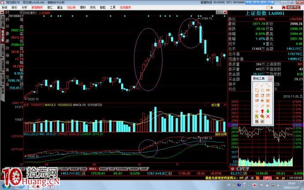Click the 隐 hide drawings button
The width and height of the screenshot is (304, 190).
pos(257,122)
